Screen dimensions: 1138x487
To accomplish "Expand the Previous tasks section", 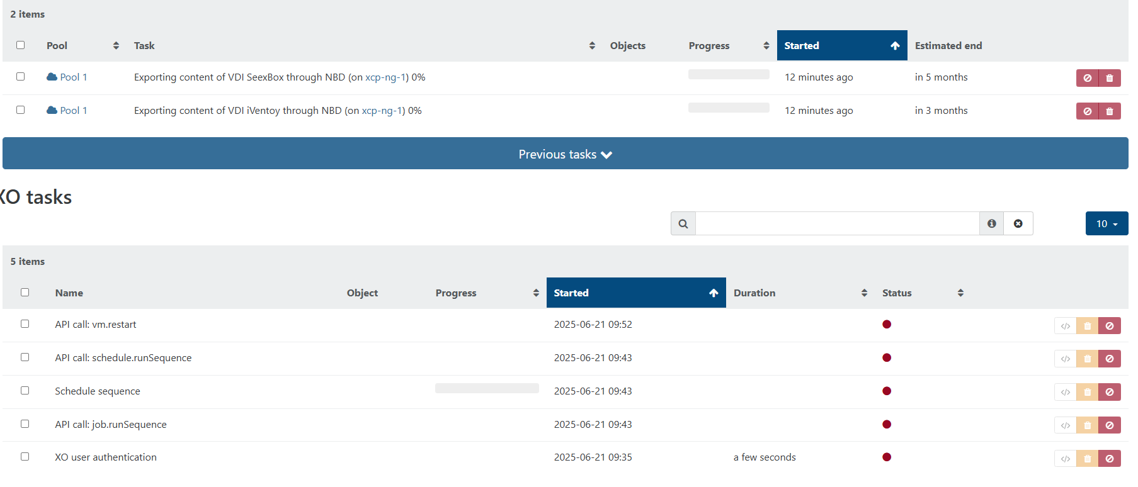I will point(565,154).
